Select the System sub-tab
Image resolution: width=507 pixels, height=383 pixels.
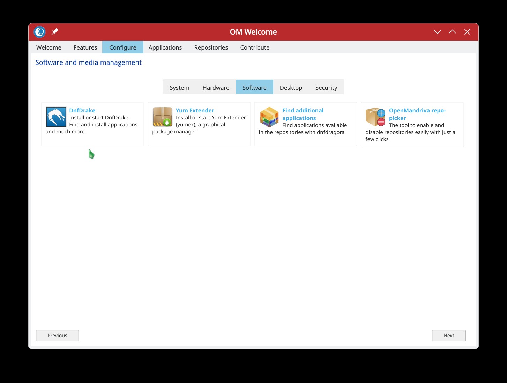(x=179, y=87)
